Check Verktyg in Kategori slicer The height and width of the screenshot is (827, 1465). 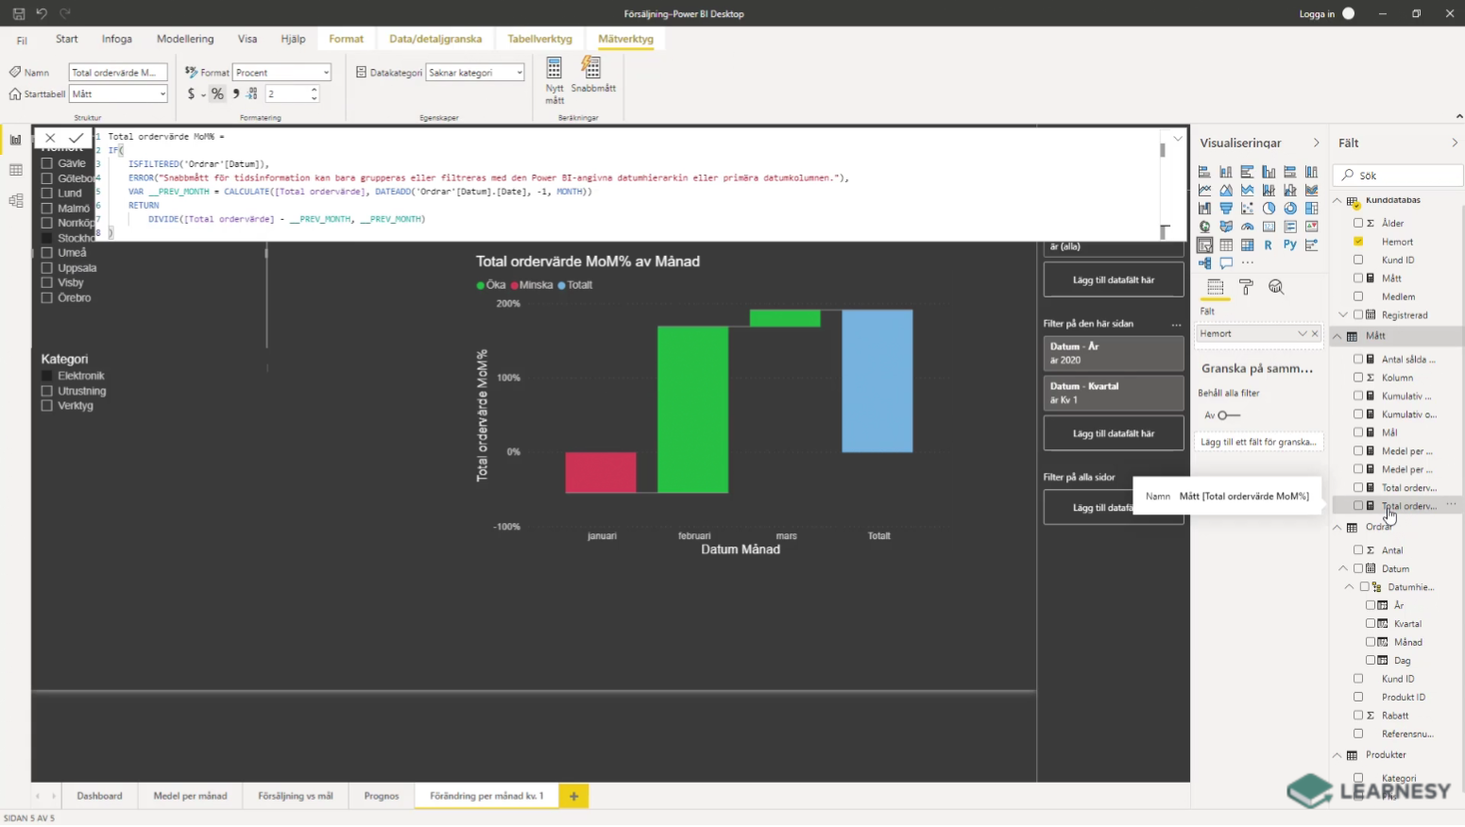coord(46,406)
